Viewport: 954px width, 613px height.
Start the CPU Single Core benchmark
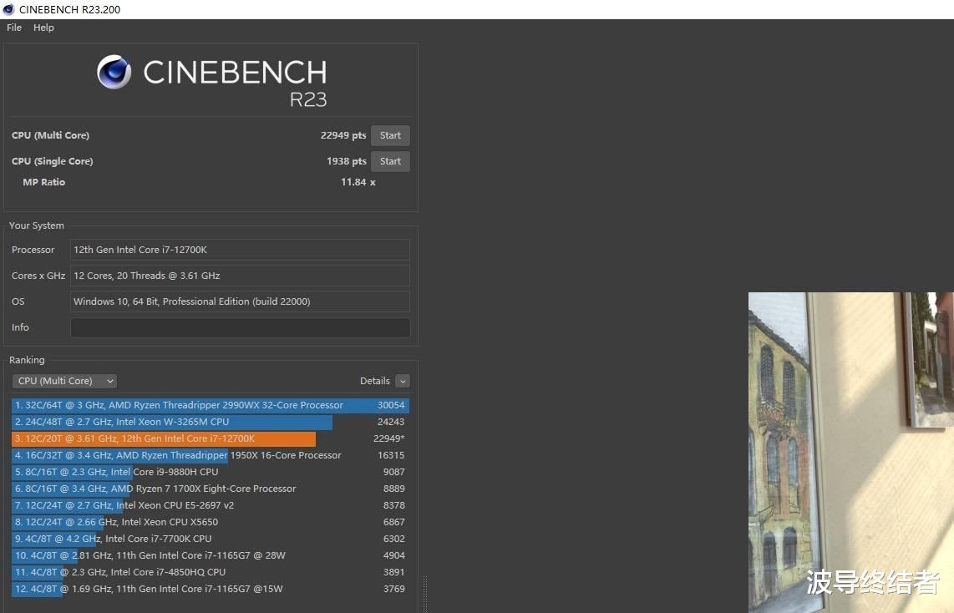point(389,160)
